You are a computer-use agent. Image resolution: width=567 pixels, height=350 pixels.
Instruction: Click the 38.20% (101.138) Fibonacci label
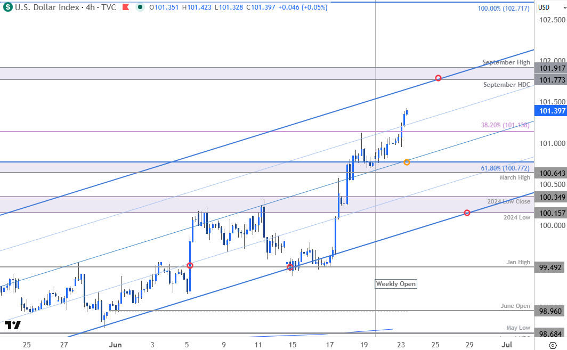[505, 125]
